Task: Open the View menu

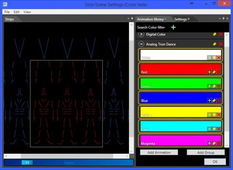Action: 27,12
